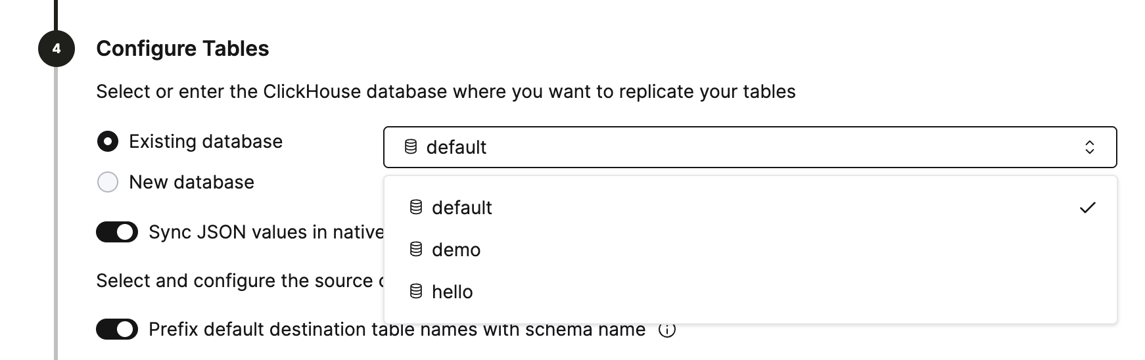Select the Existing database radio button
1145x360 pixels.
point(108,141)
